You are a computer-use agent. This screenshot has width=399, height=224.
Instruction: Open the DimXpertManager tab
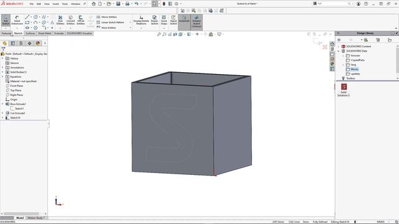(29, 43)
